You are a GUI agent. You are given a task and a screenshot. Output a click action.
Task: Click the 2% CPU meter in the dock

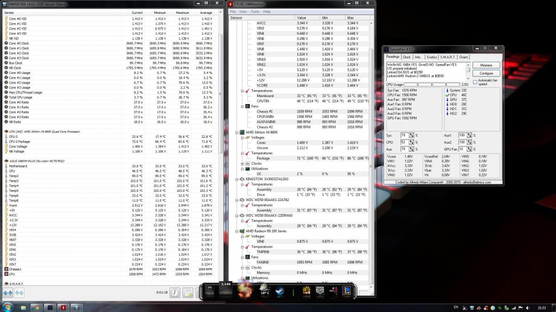click(209, 290)
